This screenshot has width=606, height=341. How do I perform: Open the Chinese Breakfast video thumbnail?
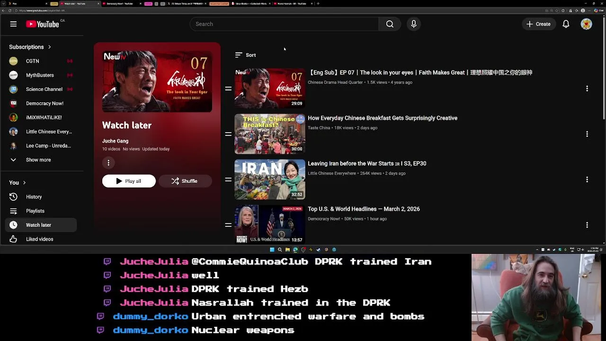coord(270,134)
